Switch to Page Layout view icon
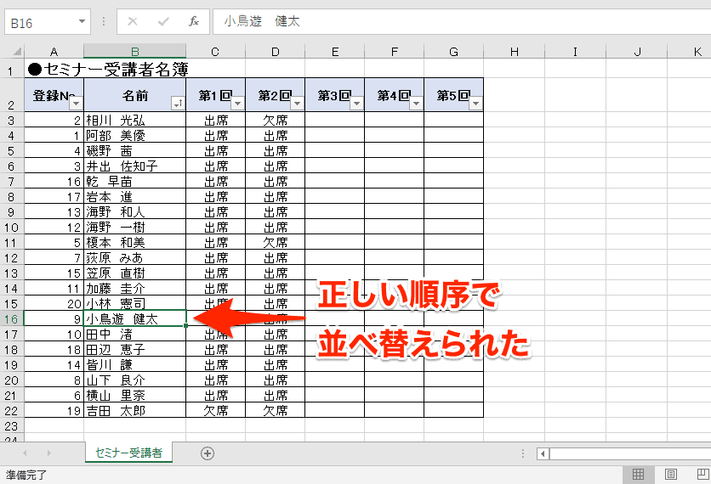This screenshot has height=484, width=711. (x=670, y=475)
